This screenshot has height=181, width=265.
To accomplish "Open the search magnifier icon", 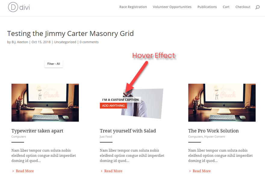I will (257, 7).
